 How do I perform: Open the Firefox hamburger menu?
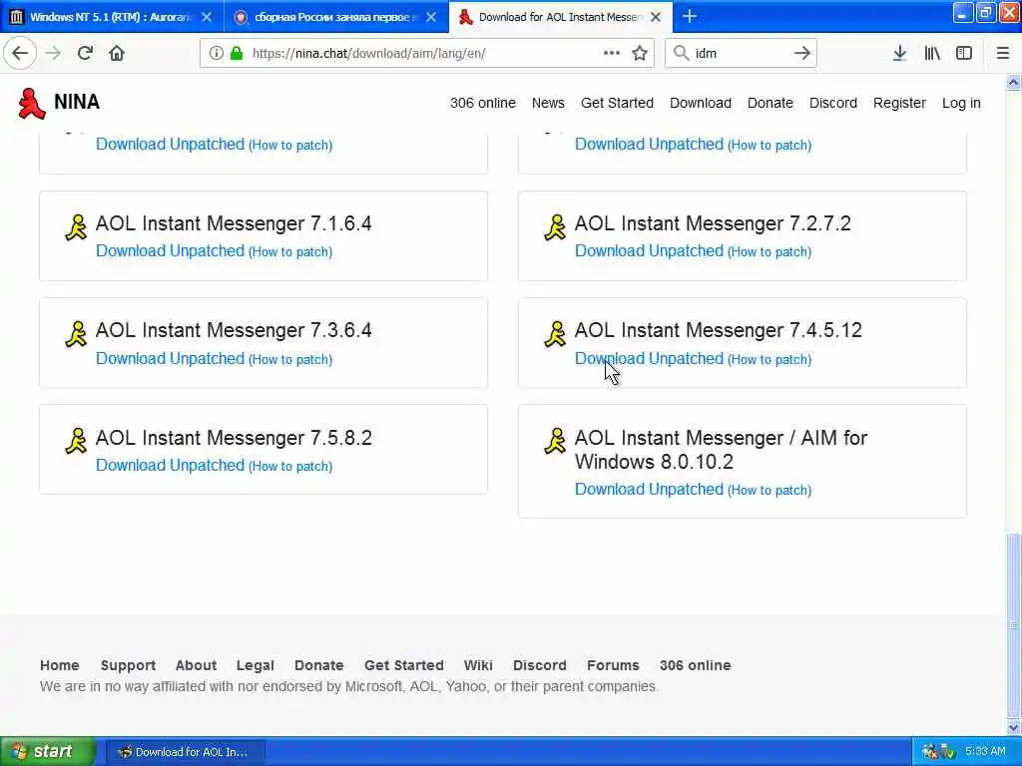(1002, 54)
